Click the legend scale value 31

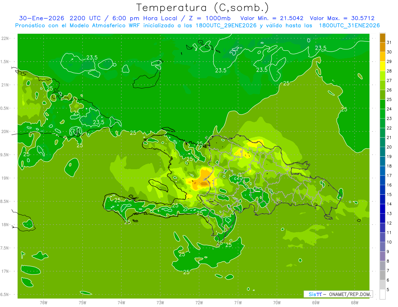[389, 42]
